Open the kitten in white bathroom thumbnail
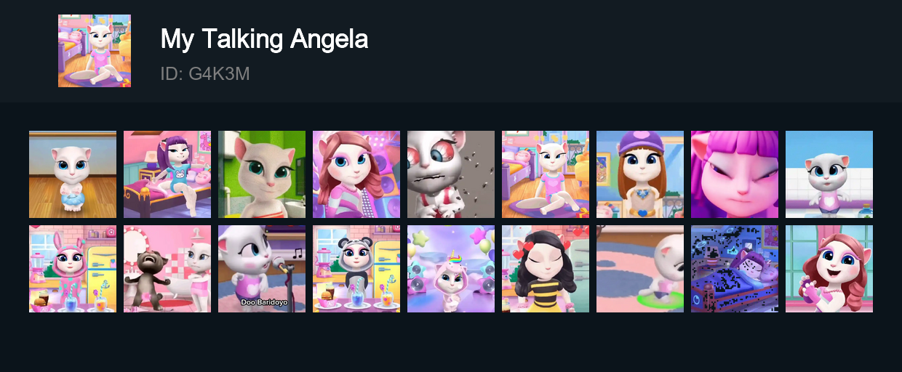The width and height of the screenshot is (902, 372). 829,174
